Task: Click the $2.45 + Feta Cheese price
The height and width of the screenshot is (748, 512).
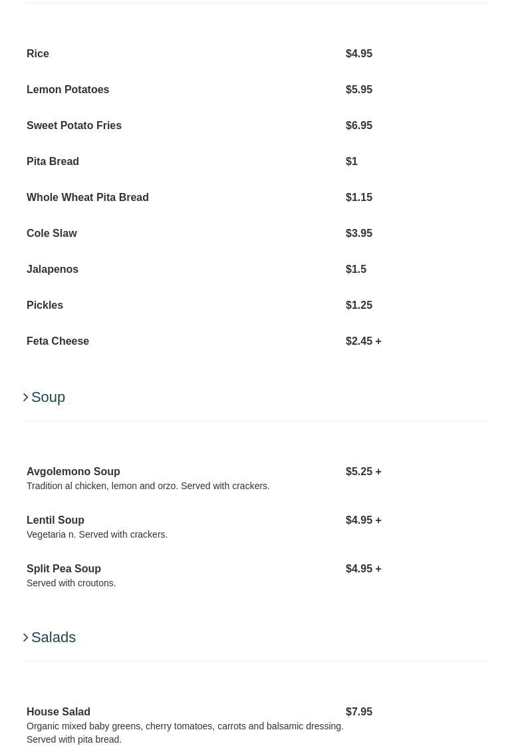Action: tap(363, 341)
